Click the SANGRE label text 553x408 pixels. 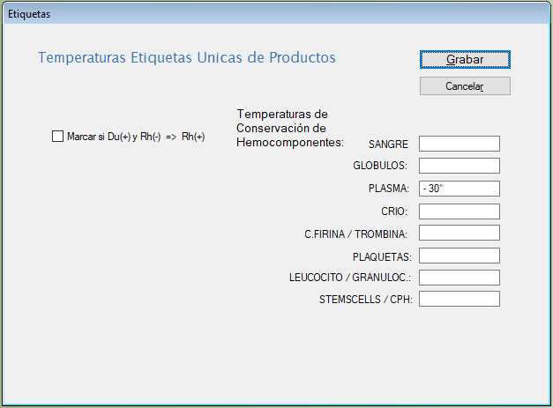(x=388, y=144)
